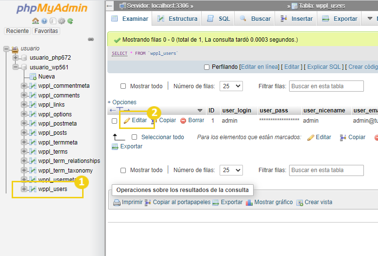Expand the + Opciones link

coord(122,102)
